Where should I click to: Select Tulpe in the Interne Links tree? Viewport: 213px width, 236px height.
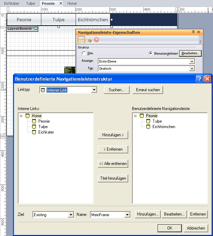click(43, 127)
